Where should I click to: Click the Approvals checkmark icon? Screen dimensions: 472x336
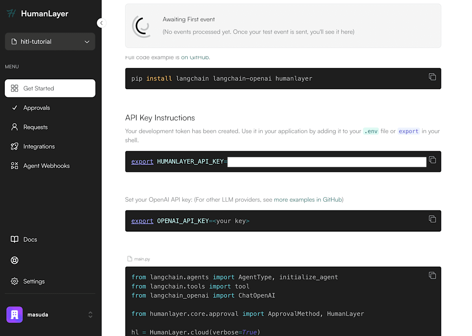[15, 108]
